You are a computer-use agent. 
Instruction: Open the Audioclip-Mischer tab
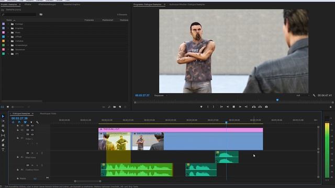point(187,5)
